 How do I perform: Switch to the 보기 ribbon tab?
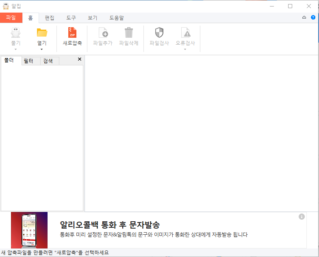pos(93,18)
